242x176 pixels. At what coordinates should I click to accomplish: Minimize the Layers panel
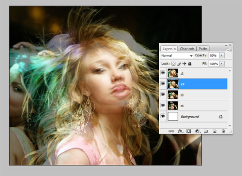(226, 45)
